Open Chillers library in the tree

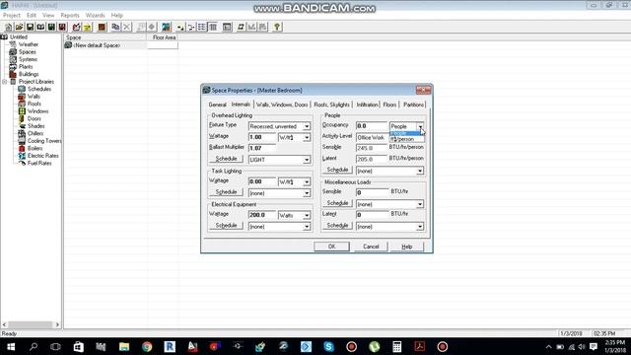coord(35,133)
